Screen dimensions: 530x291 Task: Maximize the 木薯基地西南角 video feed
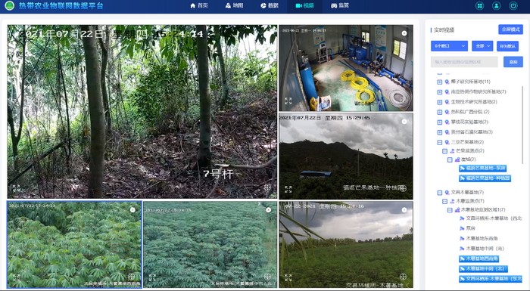[16, 277]
